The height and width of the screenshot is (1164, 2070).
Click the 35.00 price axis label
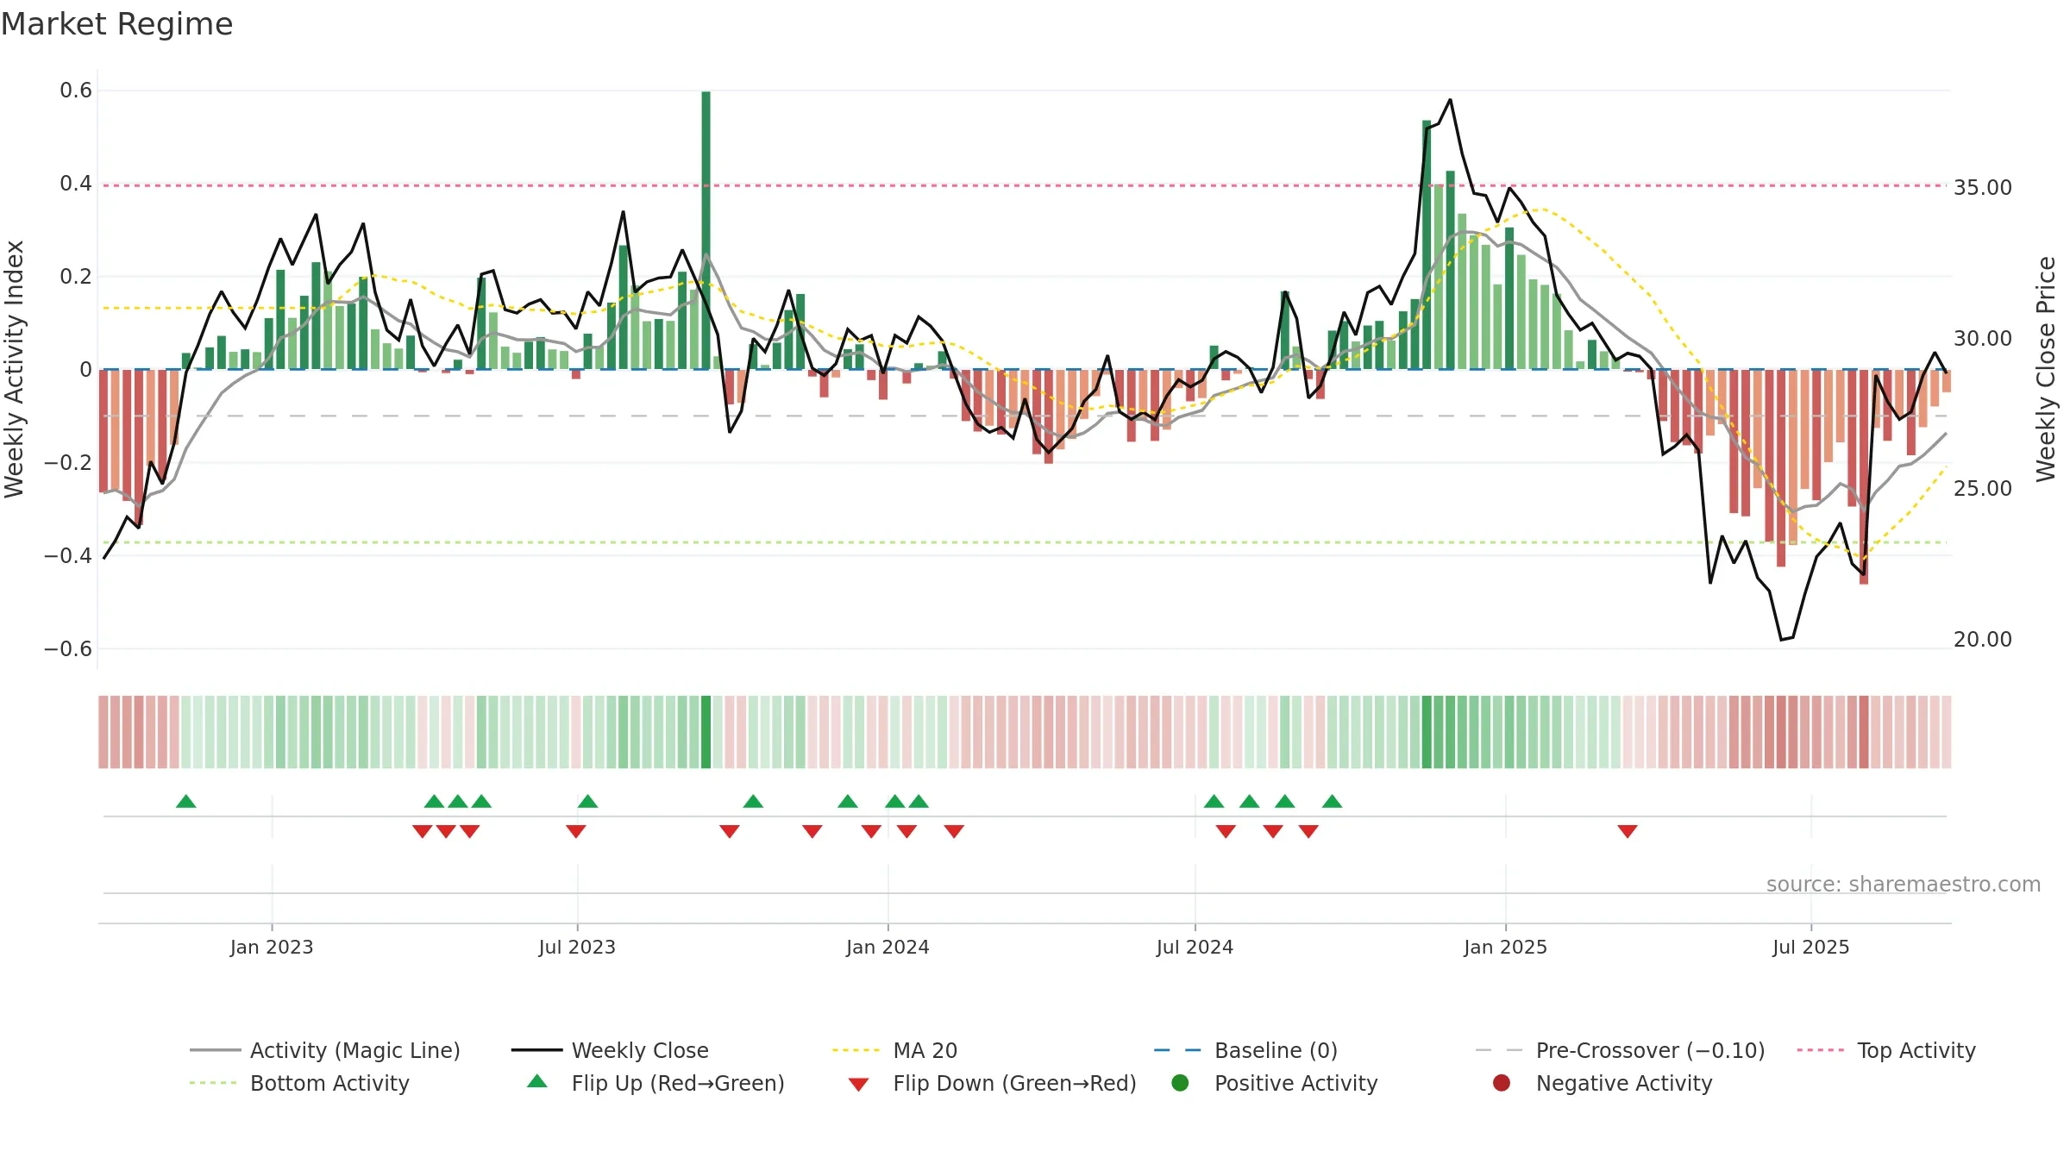click(x=1983, y=188)
